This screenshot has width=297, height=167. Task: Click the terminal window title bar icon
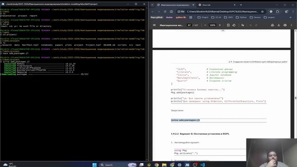(x=3, y=4)
